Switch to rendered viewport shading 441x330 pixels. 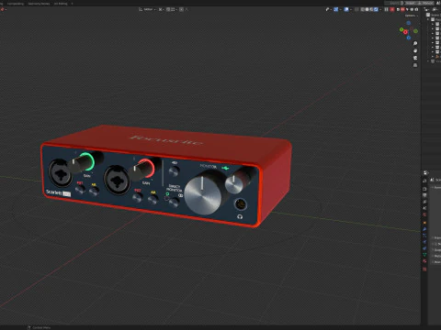376,9
